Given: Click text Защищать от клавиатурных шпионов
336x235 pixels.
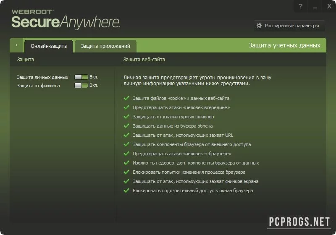Looking at the screenshot, I should pos(173,117).
